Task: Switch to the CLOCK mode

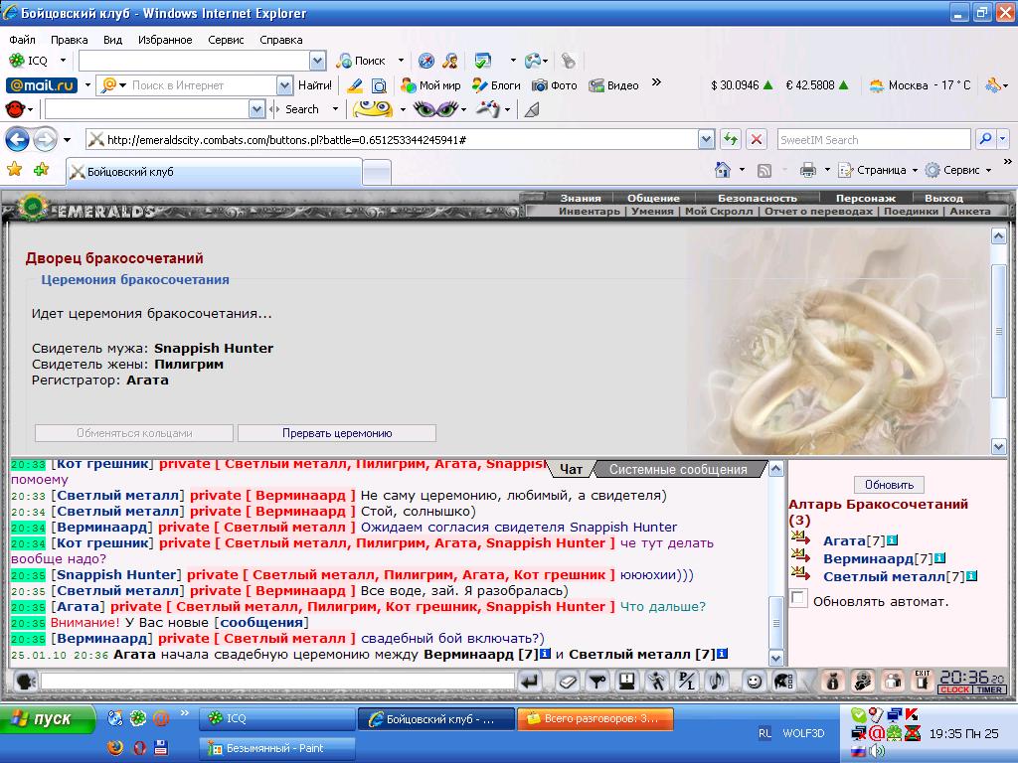Action: tap(955, 689)
